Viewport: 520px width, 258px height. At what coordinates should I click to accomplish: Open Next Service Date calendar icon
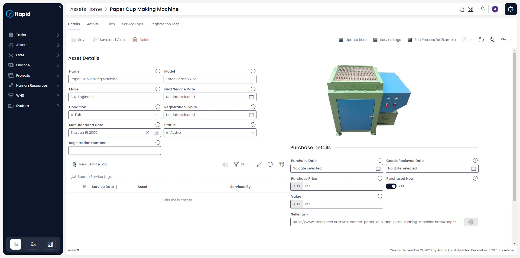tap(251, 97)
